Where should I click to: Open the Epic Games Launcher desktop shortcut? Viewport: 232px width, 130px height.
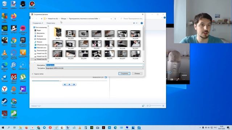pos(23,42)
